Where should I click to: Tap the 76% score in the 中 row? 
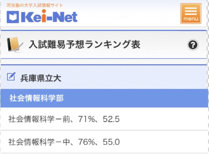click(86, 142)
